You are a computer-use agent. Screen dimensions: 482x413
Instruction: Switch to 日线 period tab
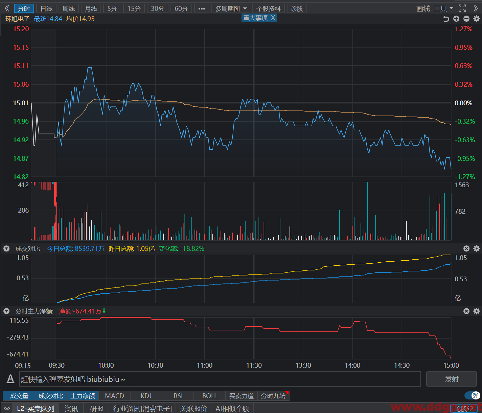point(46,8)
